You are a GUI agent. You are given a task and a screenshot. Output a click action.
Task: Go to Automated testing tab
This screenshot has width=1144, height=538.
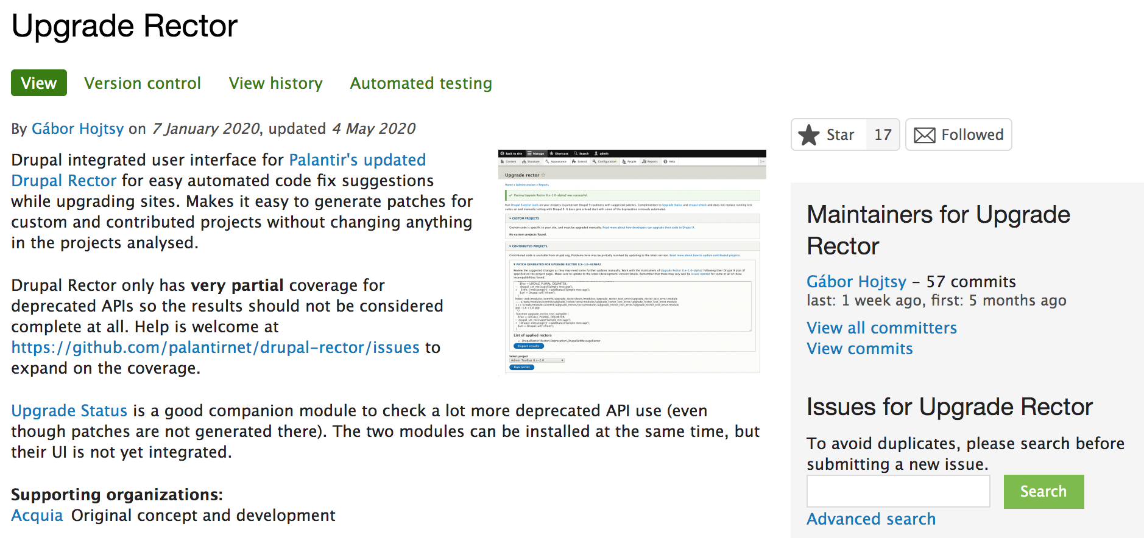421,83
